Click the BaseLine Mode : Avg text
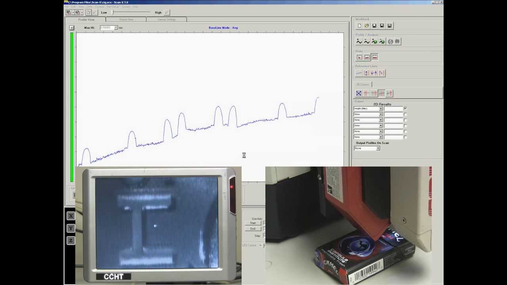507x285 pixels. tap(223, 28)
